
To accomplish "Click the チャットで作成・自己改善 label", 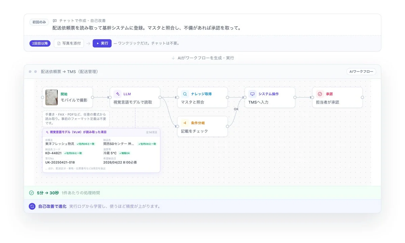I will (82, 21).
